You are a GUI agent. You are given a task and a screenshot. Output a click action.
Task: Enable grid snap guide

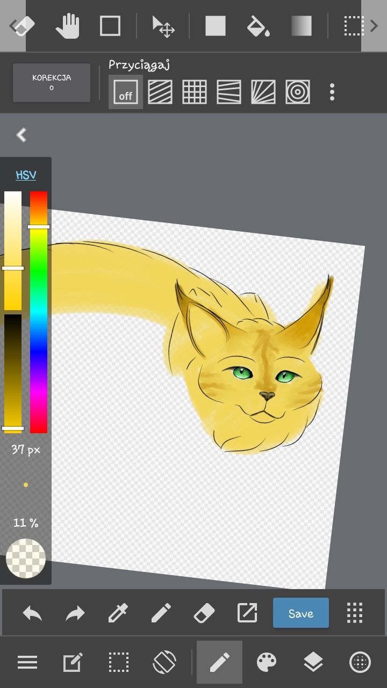click(195, 92)
